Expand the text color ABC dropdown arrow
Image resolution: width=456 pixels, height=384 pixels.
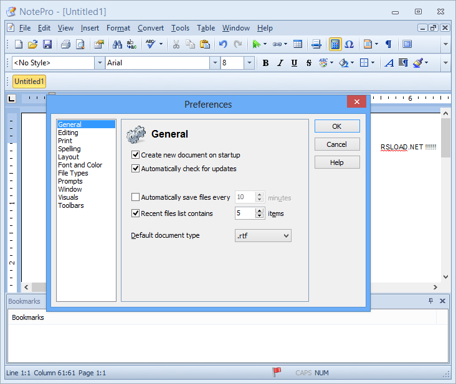coord(331,63)
